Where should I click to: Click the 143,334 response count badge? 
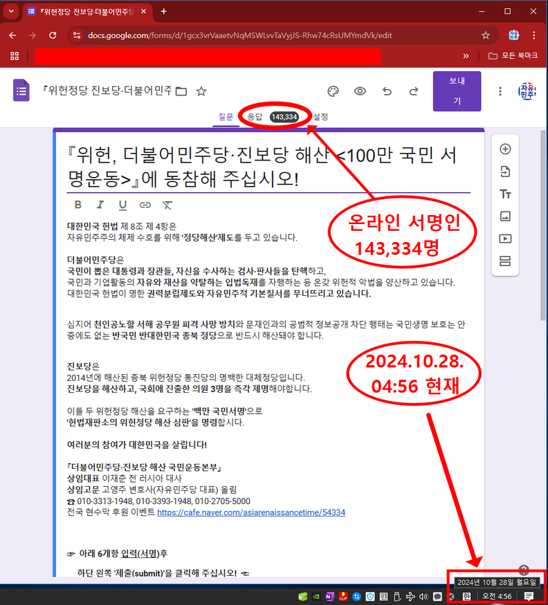[x=284, y=117]
